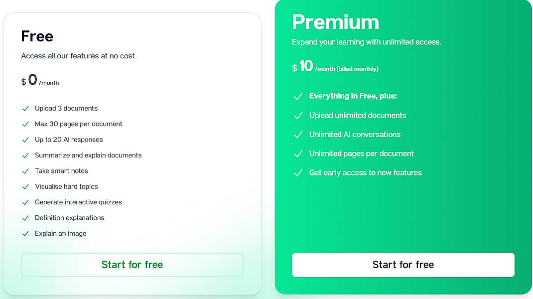Click the Premium plan heading
The height and width of the screenshot is (299, 533).
[x=335, y=22]
